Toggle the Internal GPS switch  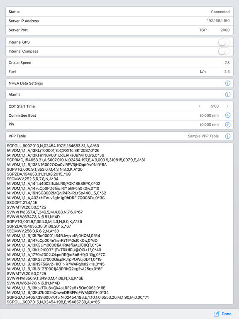click(x=224, y=42)
